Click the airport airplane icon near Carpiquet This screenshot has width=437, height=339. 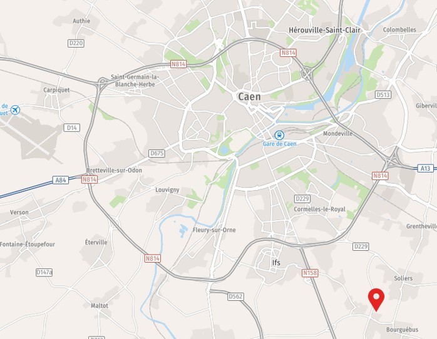pyautogui.click(x=15, y=110)
